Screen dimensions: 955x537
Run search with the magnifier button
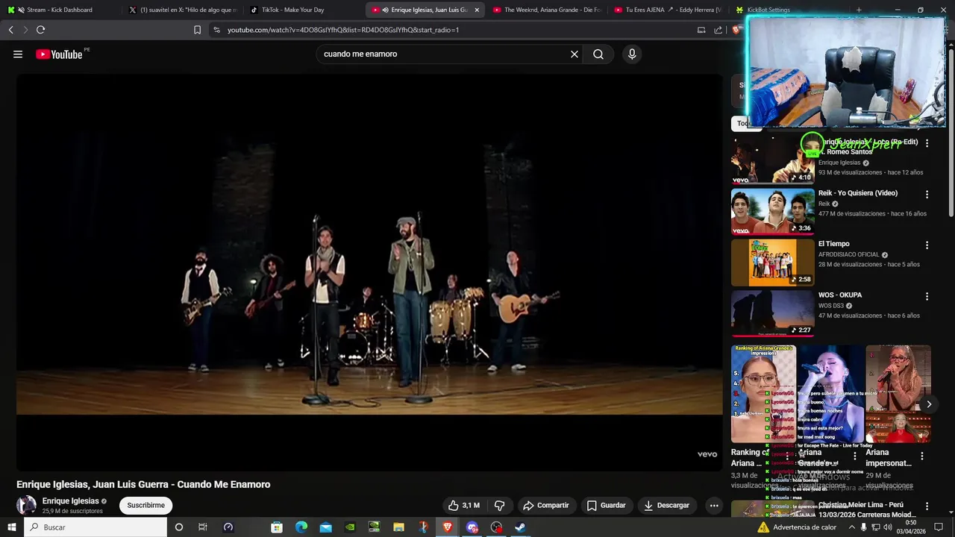click(598, 54)
